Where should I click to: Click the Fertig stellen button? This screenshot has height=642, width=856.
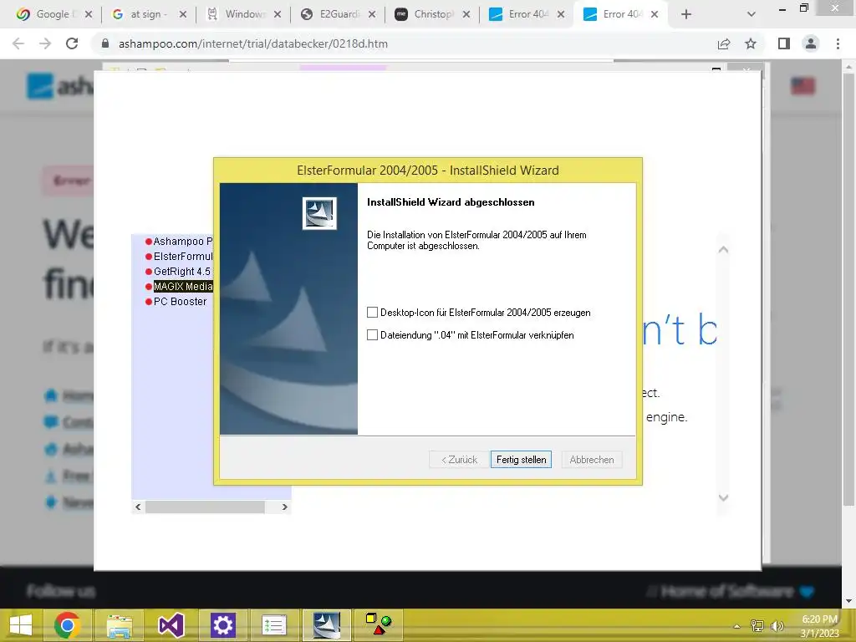coord(521,460)
